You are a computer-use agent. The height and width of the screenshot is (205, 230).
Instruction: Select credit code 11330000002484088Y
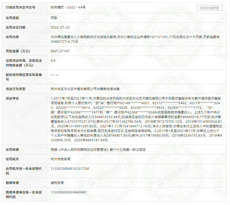coord(69,192)
